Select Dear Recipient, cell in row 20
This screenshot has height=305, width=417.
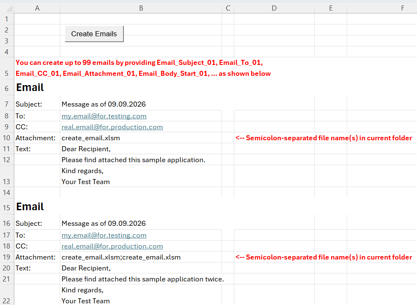point(141,268)
